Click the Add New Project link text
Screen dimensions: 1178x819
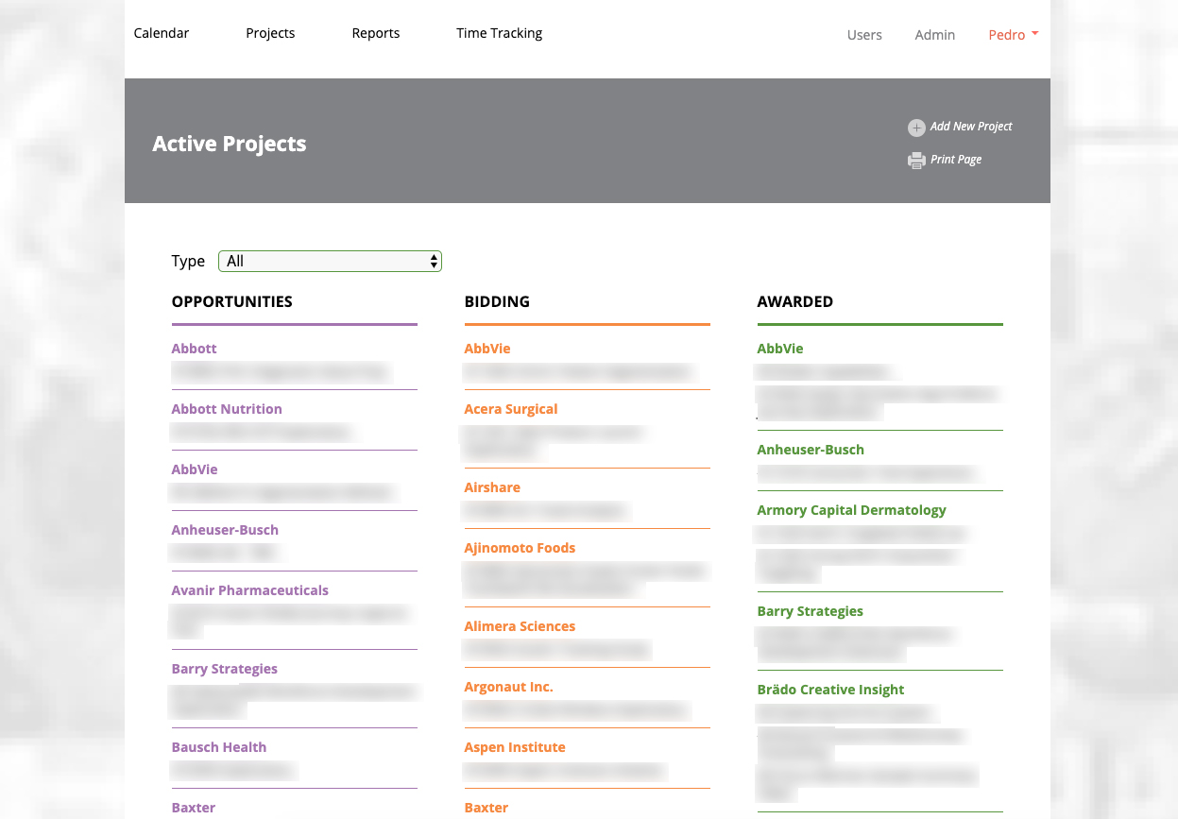point(971,127)
